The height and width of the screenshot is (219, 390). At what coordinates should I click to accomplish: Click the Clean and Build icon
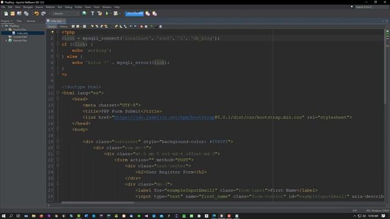tap(100, 13)
